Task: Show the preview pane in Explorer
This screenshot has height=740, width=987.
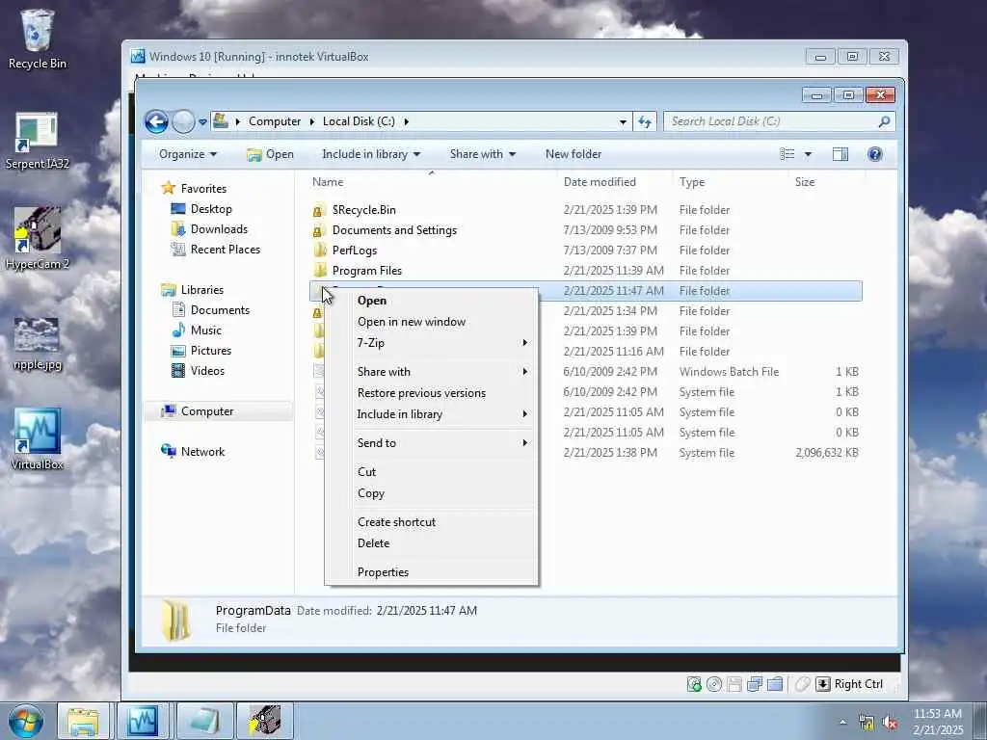Action: [840, 154]
